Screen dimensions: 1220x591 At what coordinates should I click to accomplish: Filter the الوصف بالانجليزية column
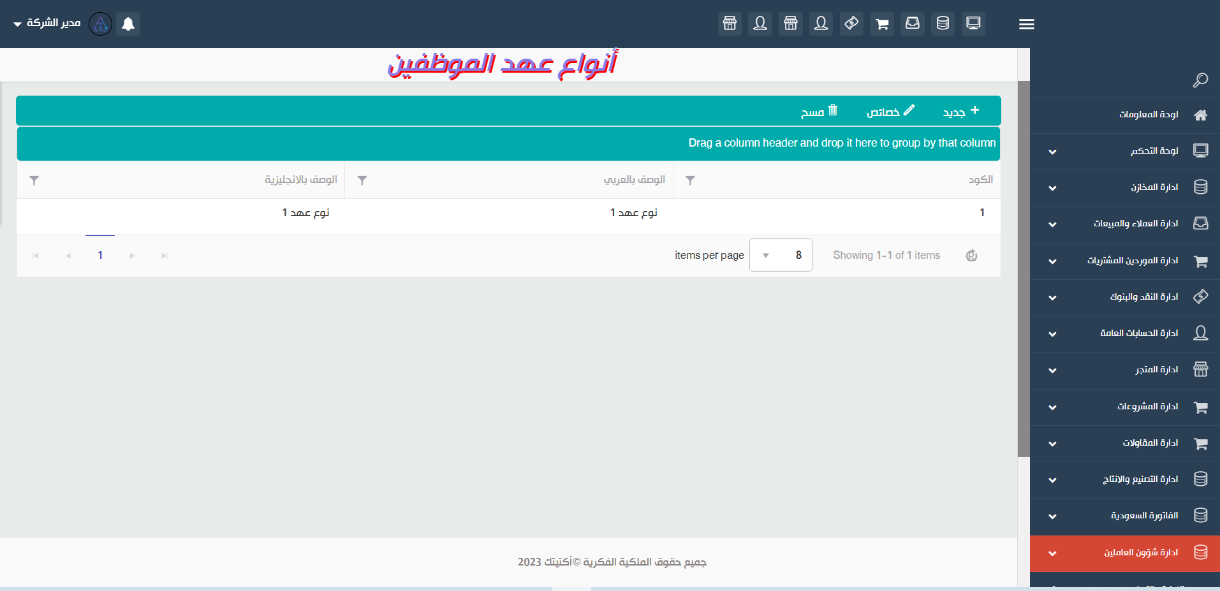(x=34, y=180)
